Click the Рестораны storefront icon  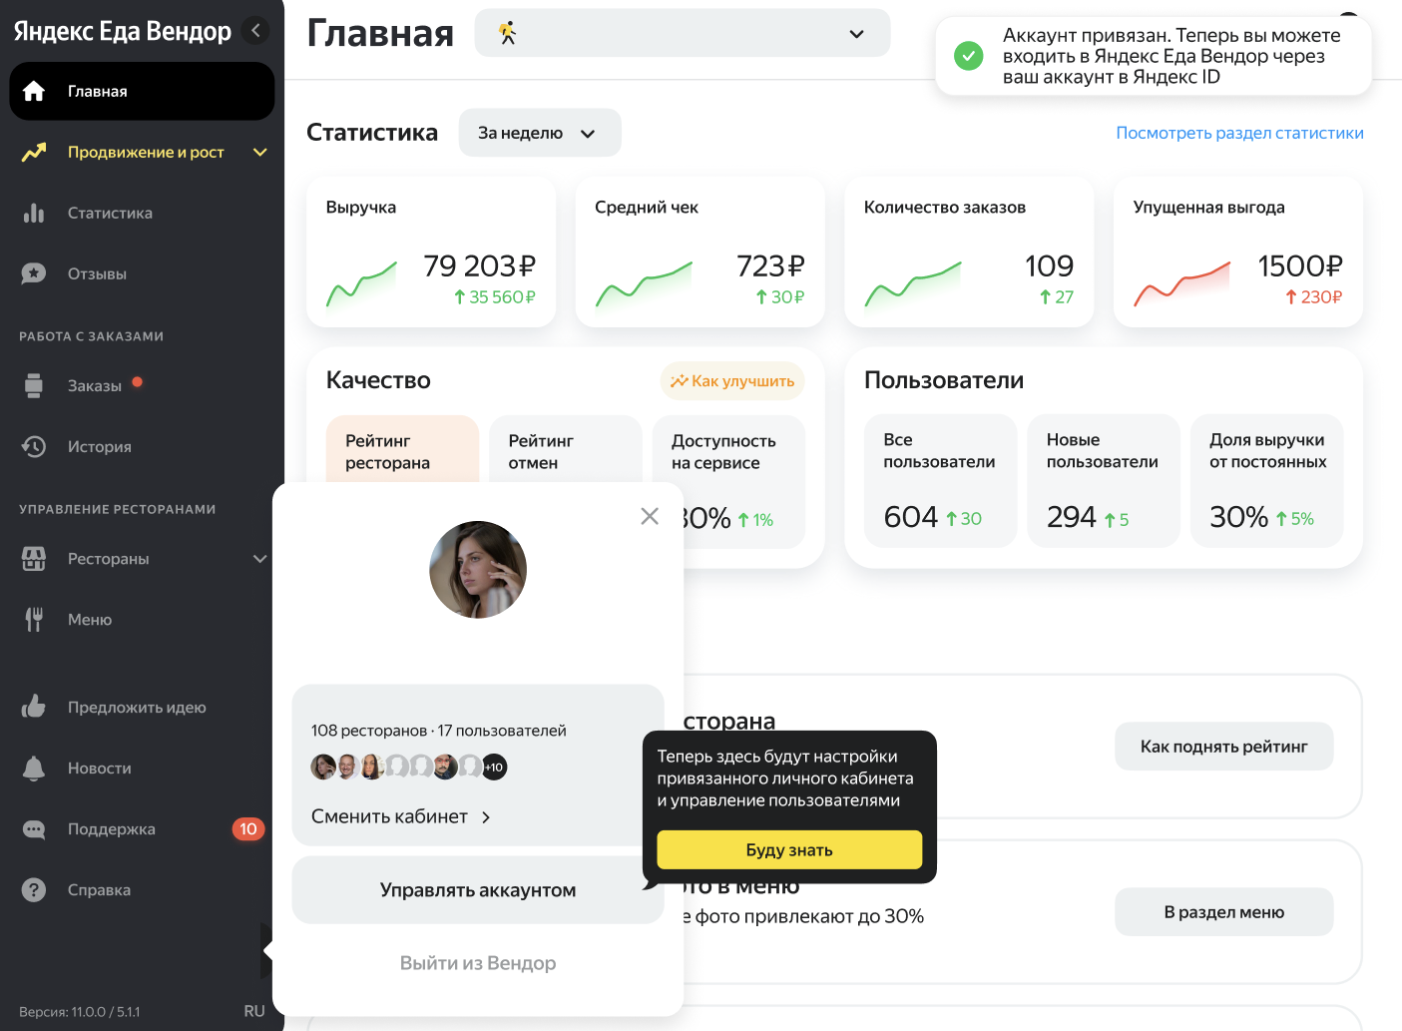(x=34, y=559)
